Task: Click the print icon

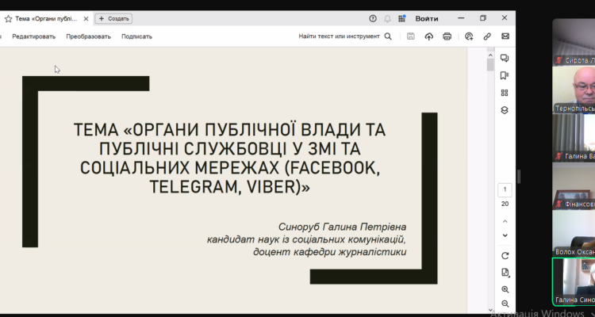Action: [447, 36]
